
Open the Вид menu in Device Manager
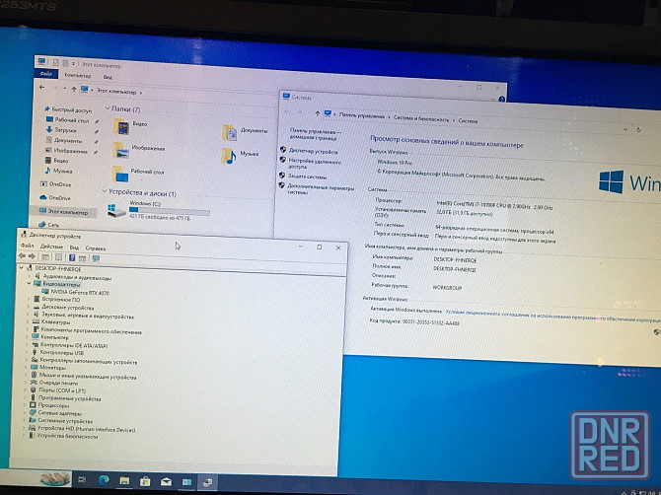click(x=74, y=247)
